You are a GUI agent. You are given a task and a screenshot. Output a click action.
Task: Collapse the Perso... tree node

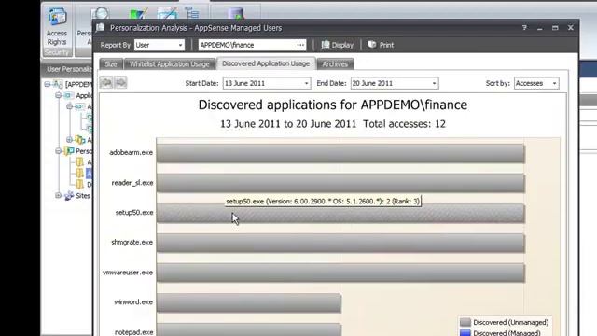[58, 151]
